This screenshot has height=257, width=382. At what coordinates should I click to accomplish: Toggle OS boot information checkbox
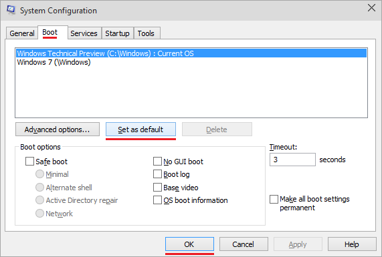click(x=157, y=200)
